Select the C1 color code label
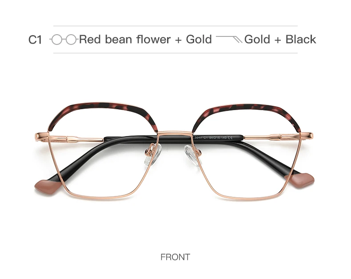The height and width of the screenshot is (279, 351). pyautogui.click(x=35, y=40)
